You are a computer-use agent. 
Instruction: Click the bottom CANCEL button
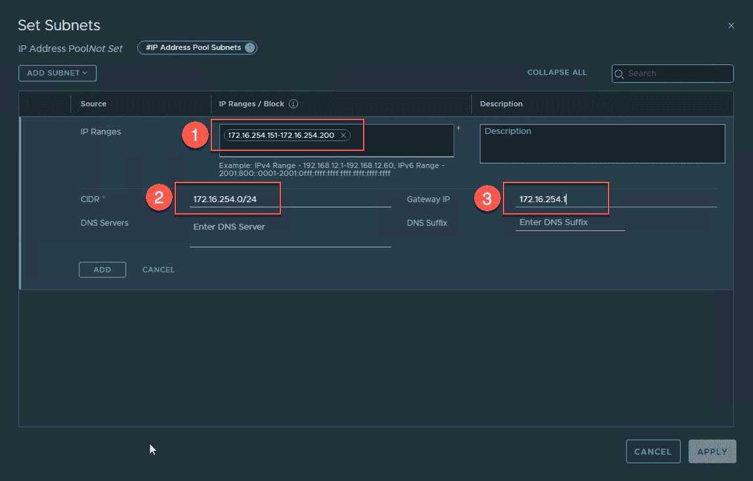pos(653,451)
